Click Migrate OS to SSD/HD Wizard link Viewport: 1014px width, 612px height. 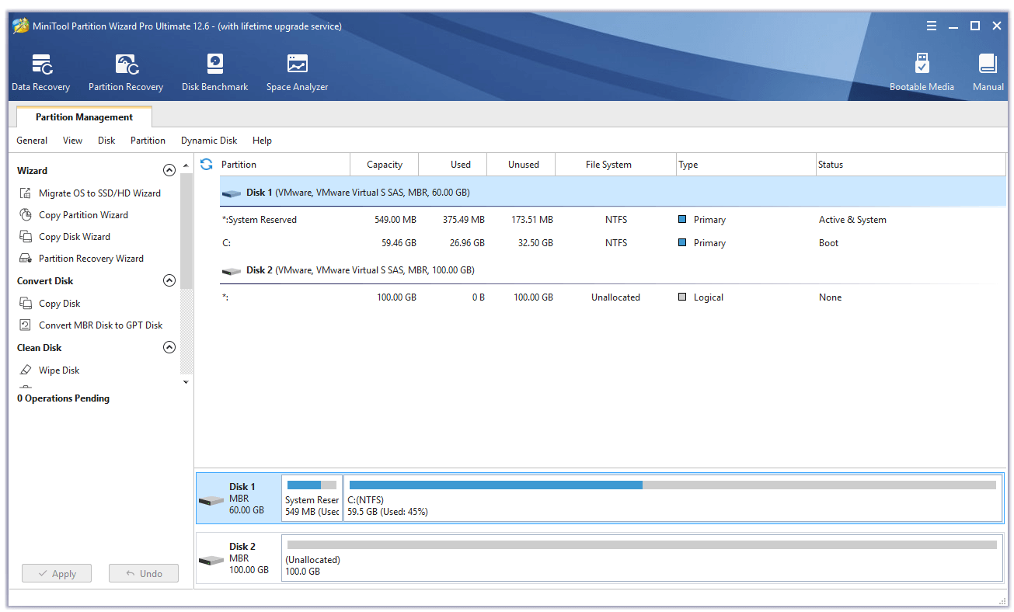coord(99,193)
